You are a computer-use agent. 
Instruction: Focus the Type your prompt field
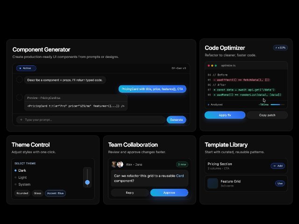point(91,120)
